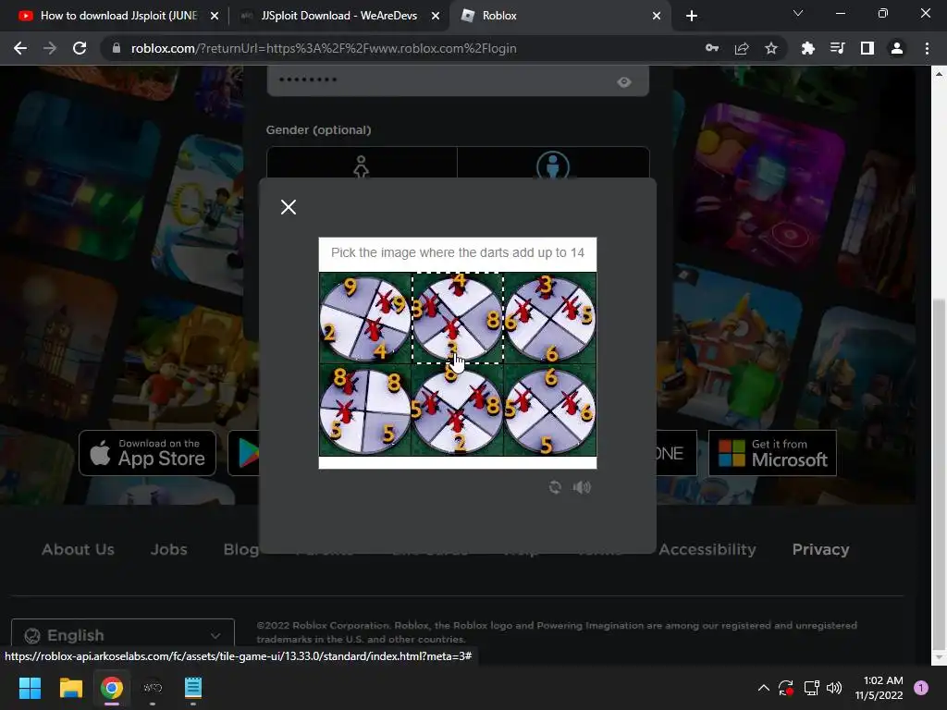Viewport: 947px width, 710px height.
Task: Open Chrome extensions puzzle icon
Action: coord(808,48)
